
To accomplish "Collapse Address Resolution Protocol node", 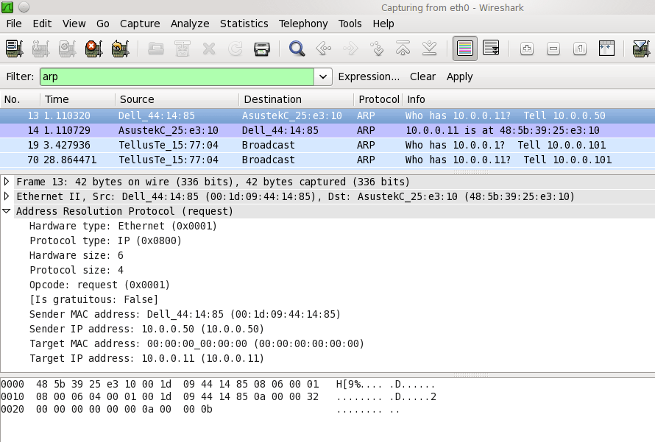I will click(7, 211).
